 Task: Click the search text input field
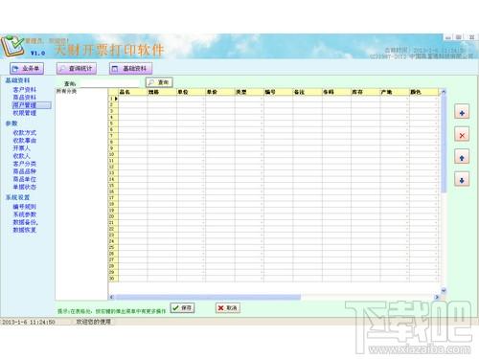click(109, 83)
